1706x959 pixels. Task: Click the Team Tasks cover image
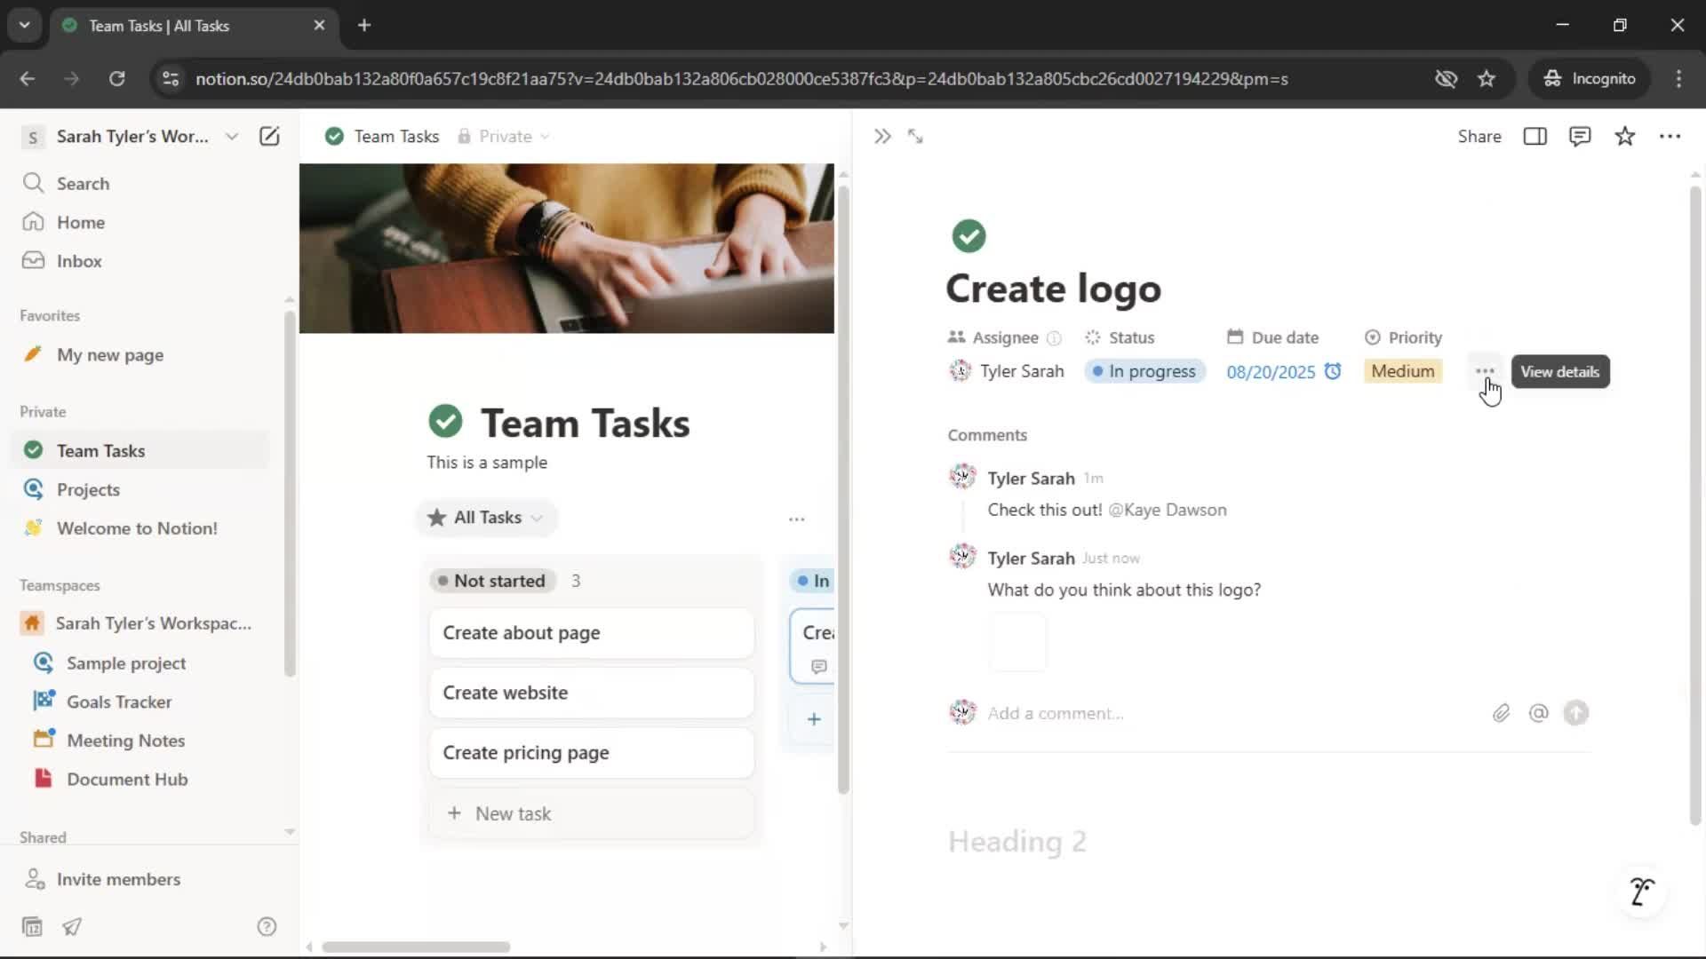[567, 248]
